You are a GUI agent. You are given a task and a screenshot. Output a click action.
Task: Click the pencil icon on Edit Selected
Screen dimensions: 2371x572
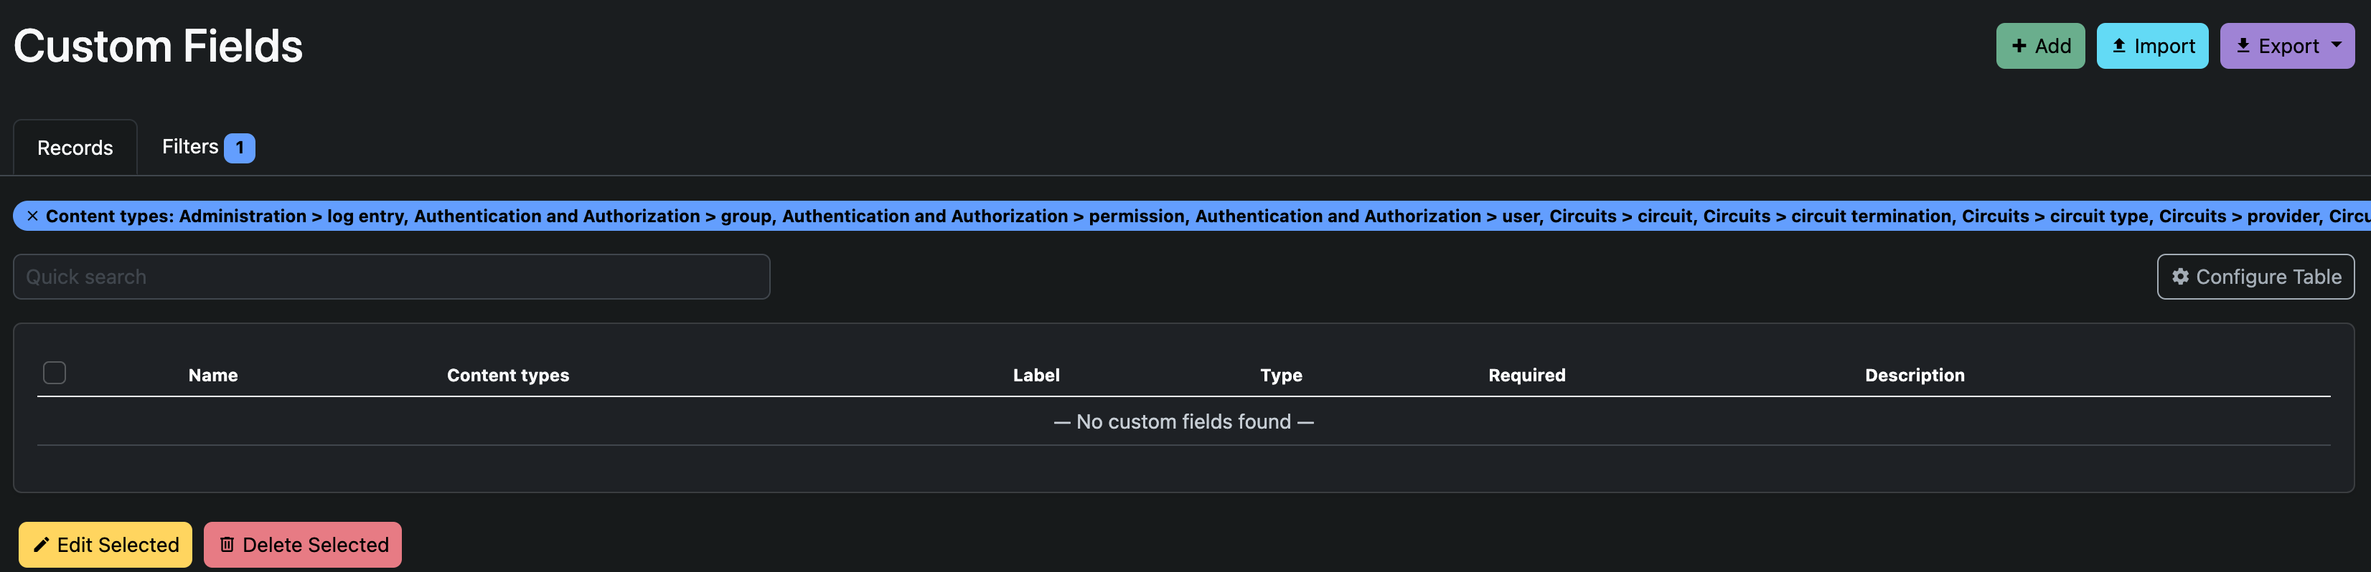[x=42, y=543]
